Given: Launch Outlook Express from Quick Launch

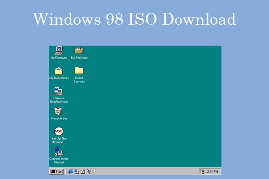Looking at the screenshot, I should click(77, 171).
